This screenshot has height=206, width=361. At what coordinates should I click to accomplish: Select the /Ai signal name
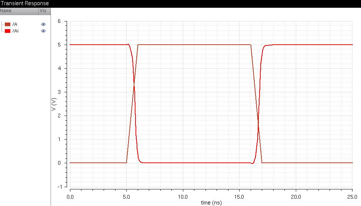(x=16, y=31)
